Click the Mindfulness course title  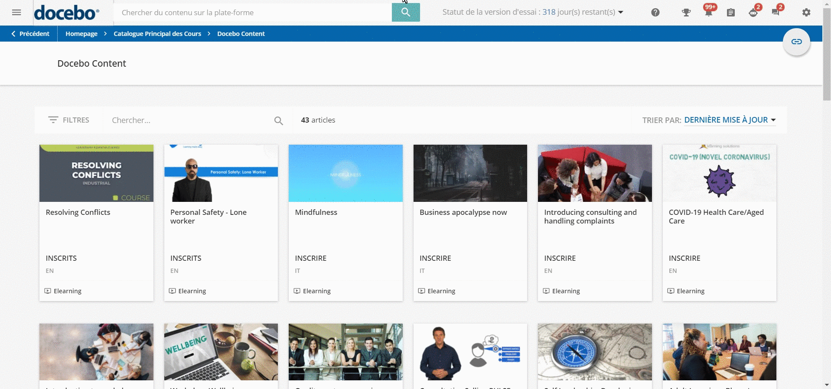(316, 212)
